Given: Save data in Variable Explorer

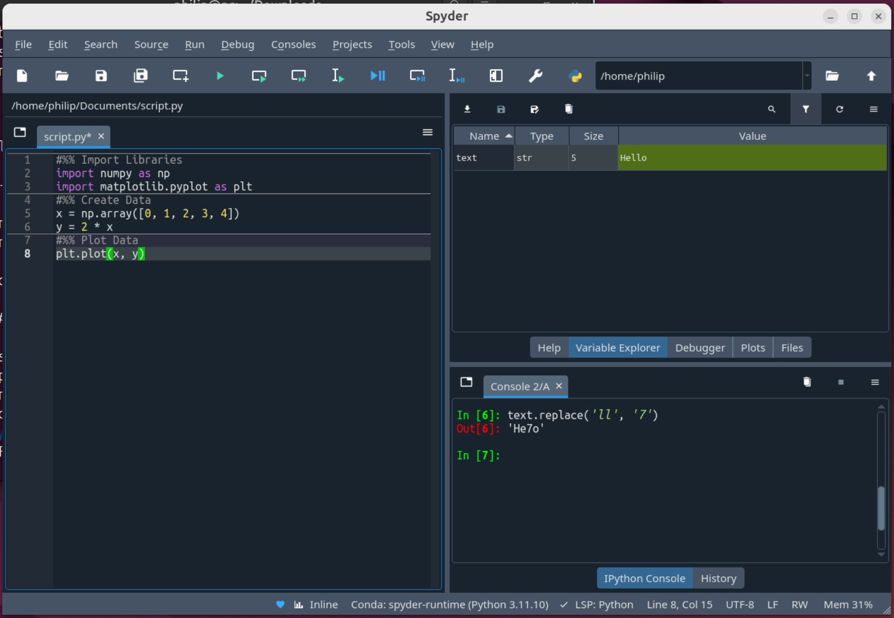Looking at the screenshot, I should (501, 109).
